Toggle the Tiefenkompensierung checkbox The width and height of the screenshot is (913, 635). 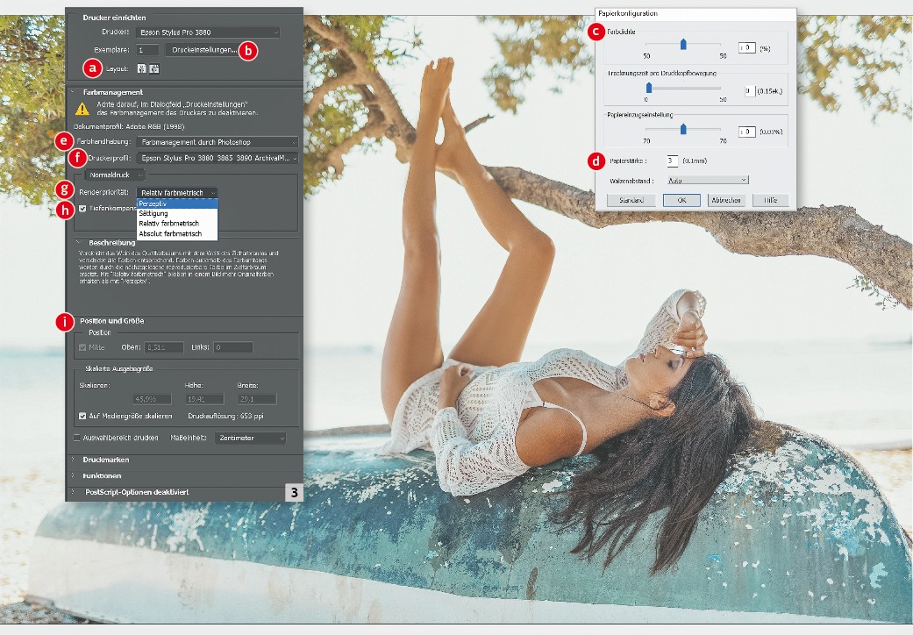click(82, 208)
